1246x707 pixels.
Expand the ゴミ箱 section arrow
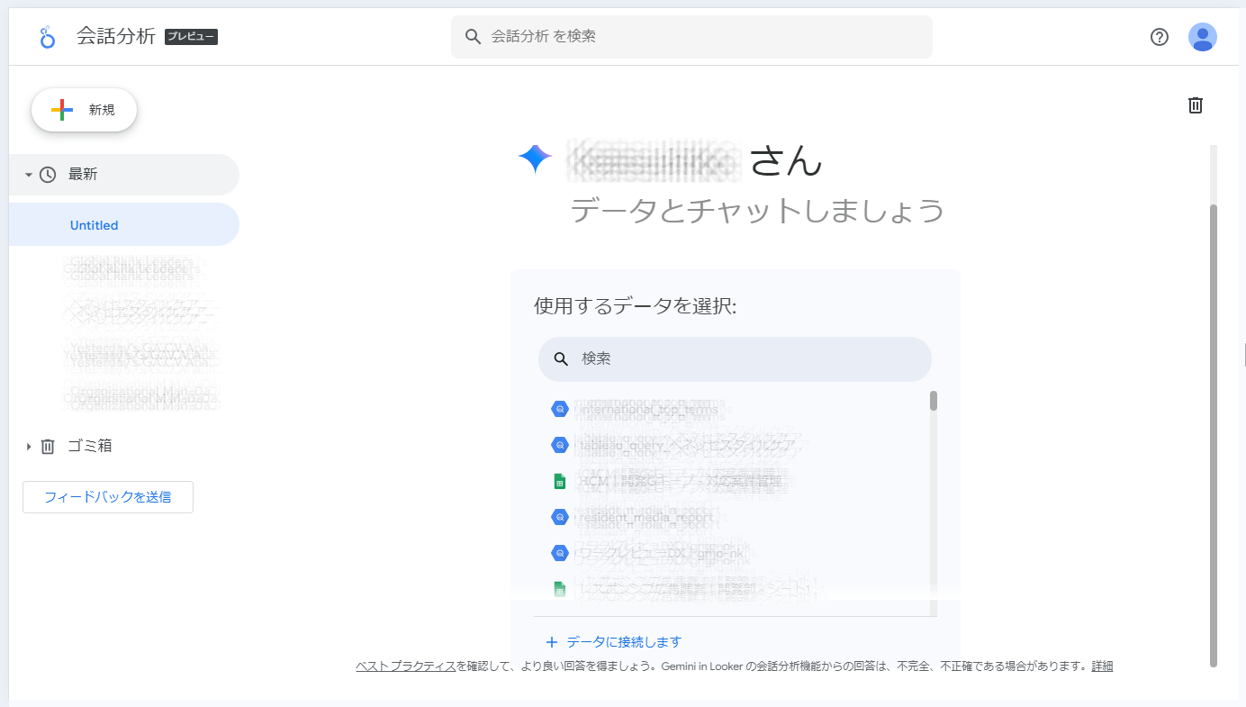coord(29,447)
